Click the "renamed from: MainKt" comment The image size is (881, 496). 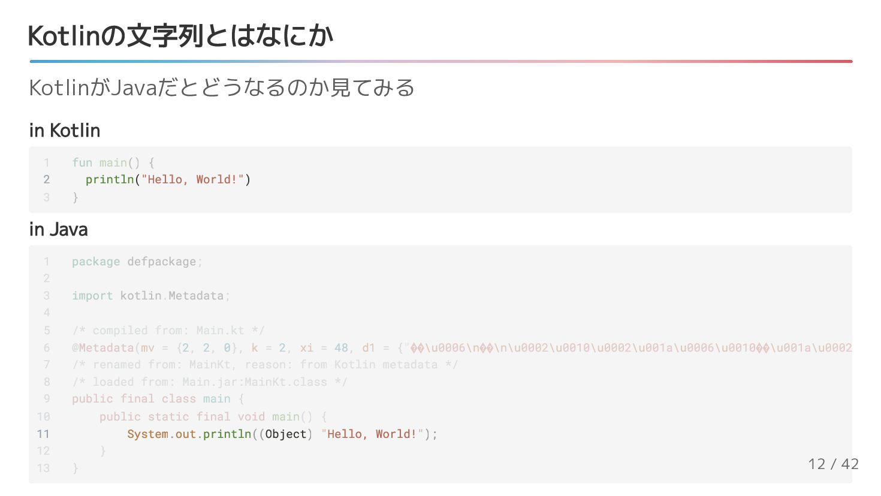click(x=265, y=365)
